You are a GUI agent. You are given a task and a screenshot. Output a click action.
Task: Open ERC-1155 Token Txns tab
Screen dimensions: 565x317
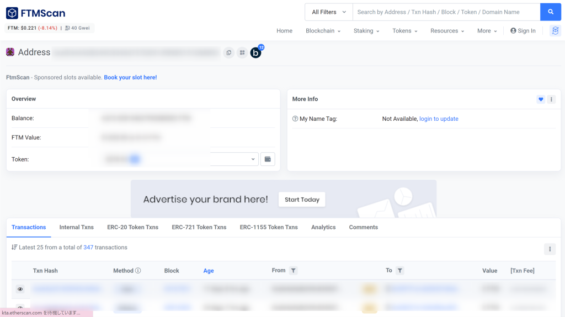(x=269, y=227)
